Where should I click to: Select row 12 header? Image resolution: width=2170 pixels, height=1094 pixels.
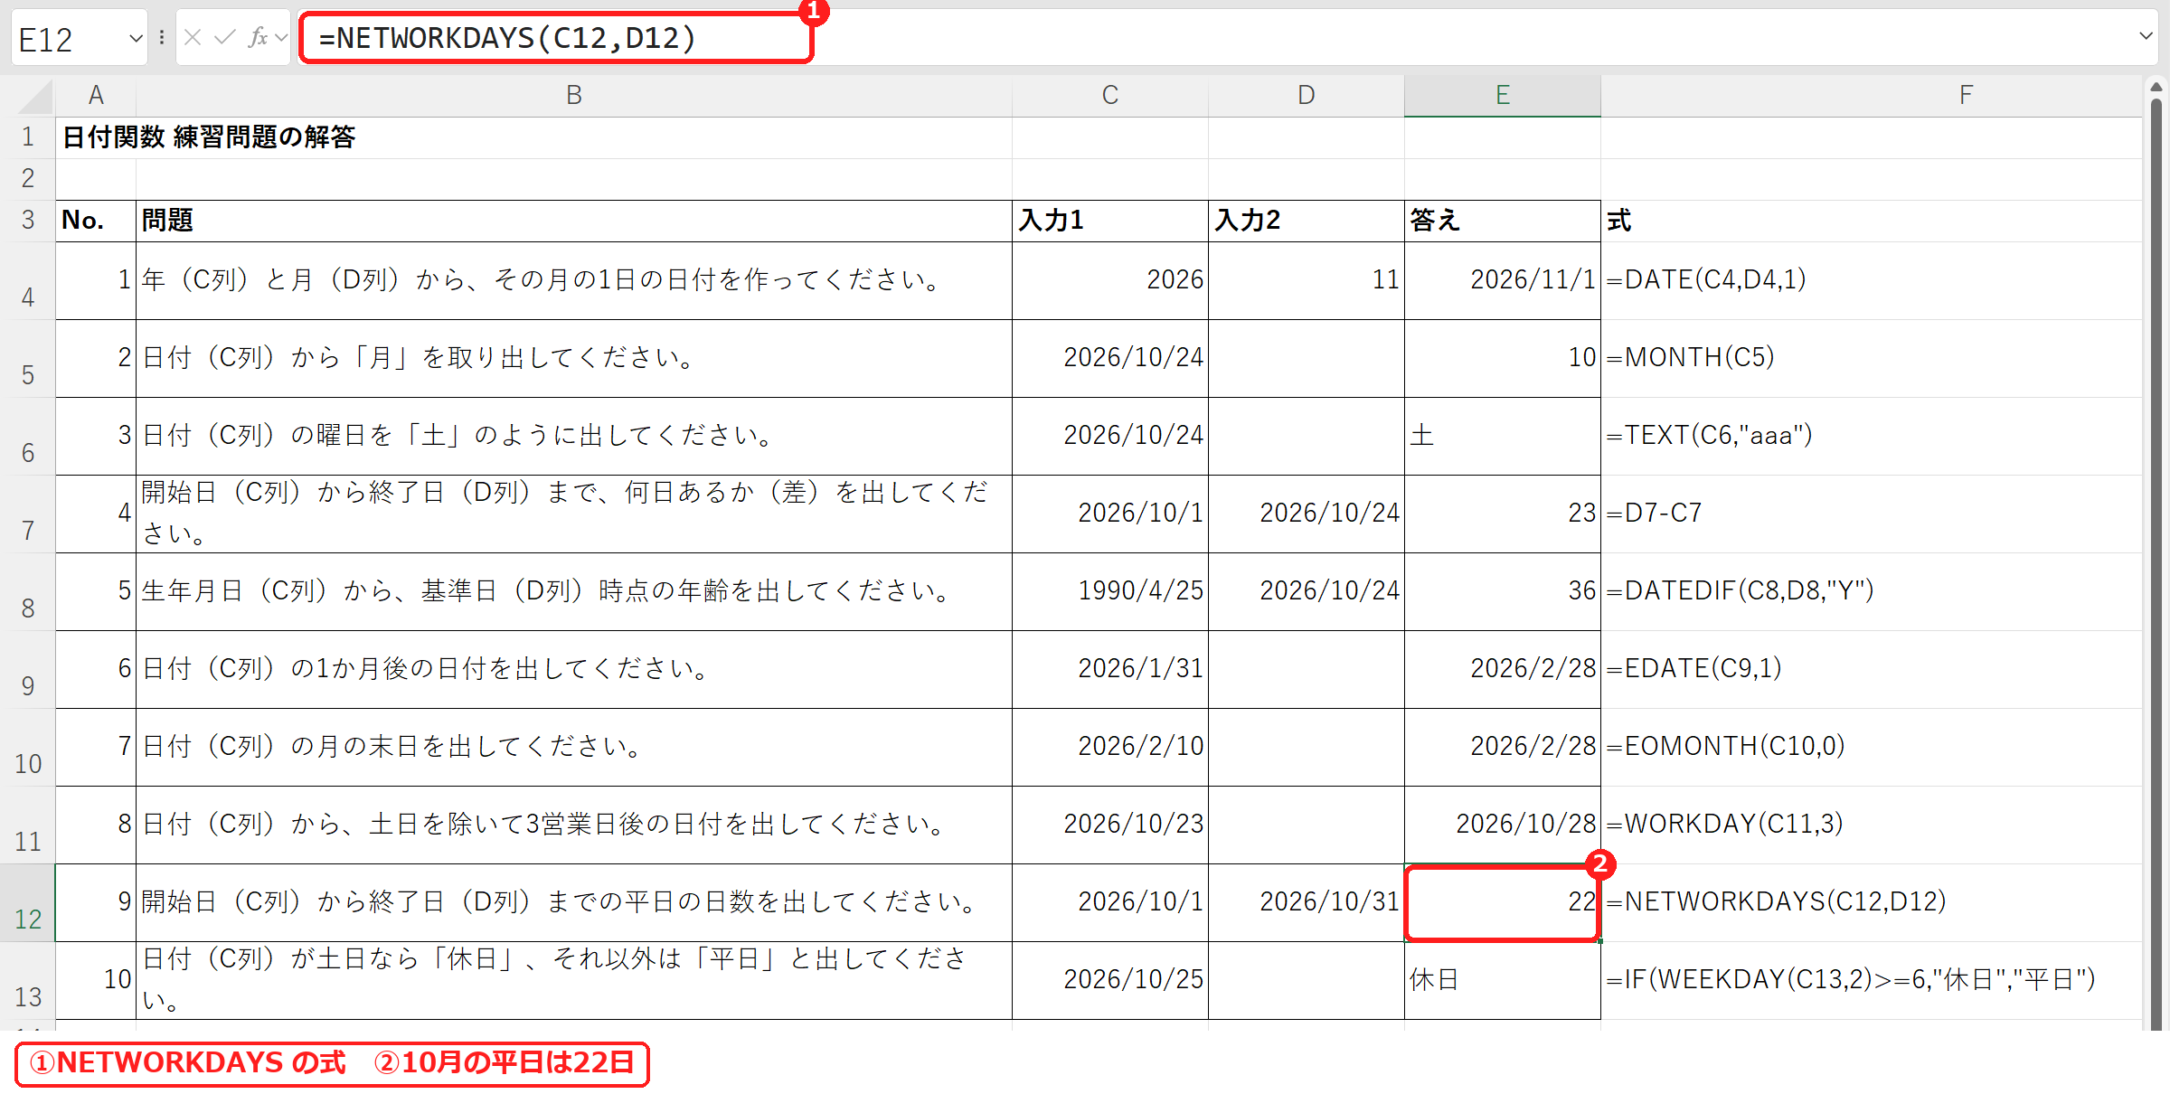tap(28, 903)
